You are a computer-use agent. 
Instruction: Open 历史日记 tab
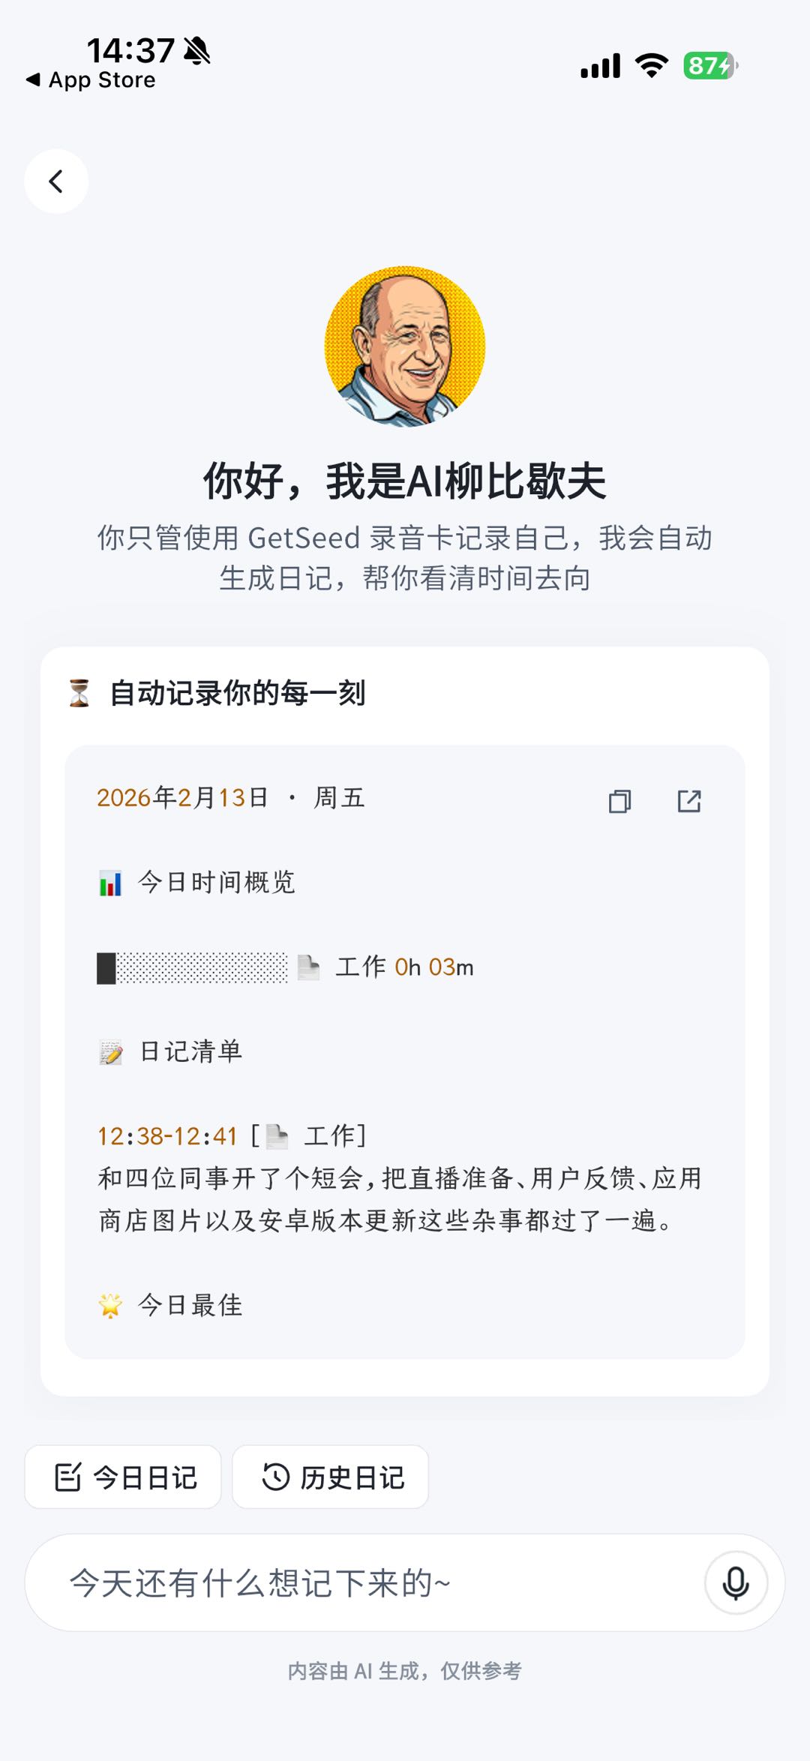pyautogui.click(x=331, y=1477)
